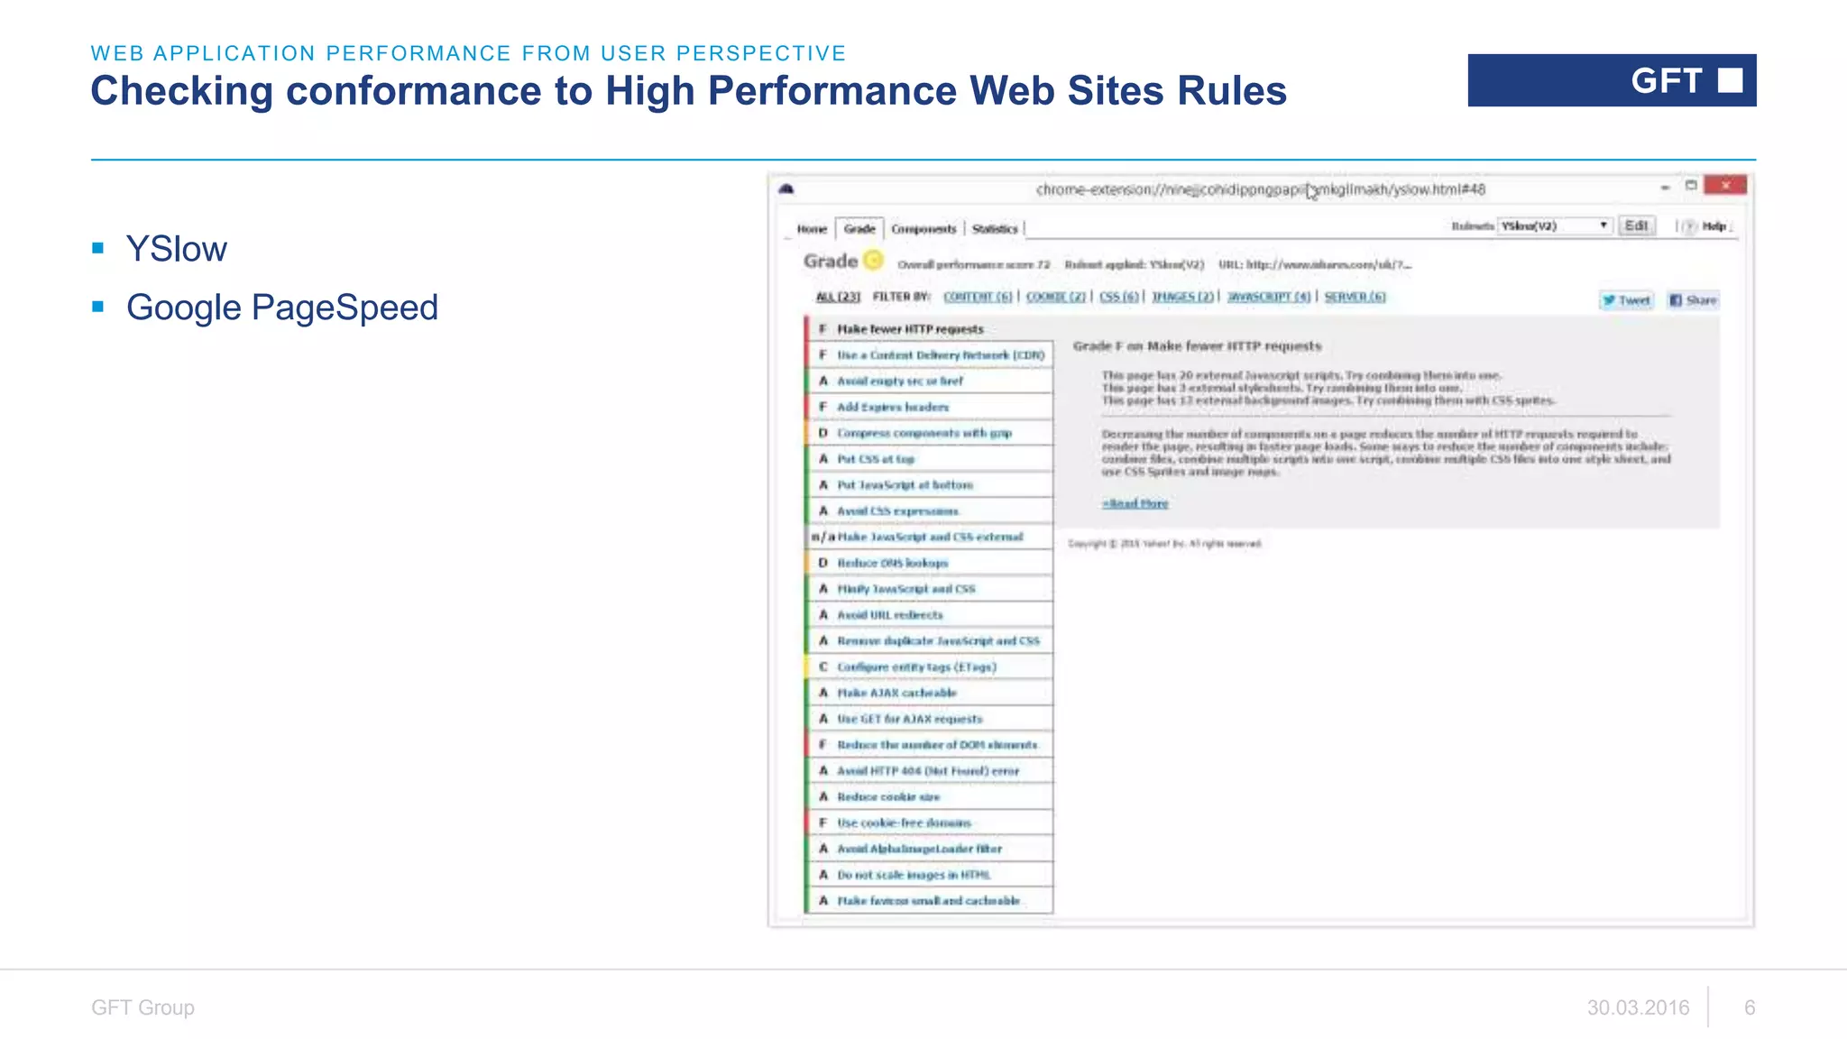Viewport: 1847px width, 1039px height.
Task: Select 'Compress components with gzip' rule
Action: tap(930, 433)
